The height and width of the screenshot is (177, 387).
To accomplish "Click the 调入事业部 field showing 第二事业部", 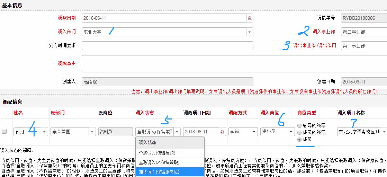I will [x=363, y=32].
